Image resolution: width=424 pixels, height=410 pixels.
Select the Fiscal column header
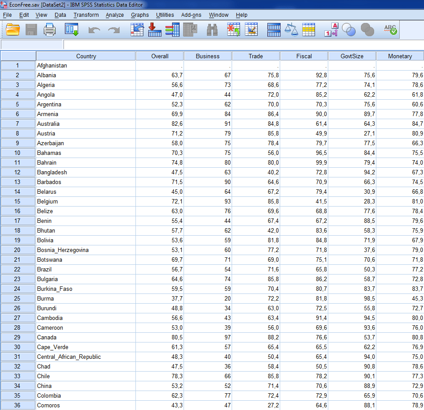pos(304,56)
